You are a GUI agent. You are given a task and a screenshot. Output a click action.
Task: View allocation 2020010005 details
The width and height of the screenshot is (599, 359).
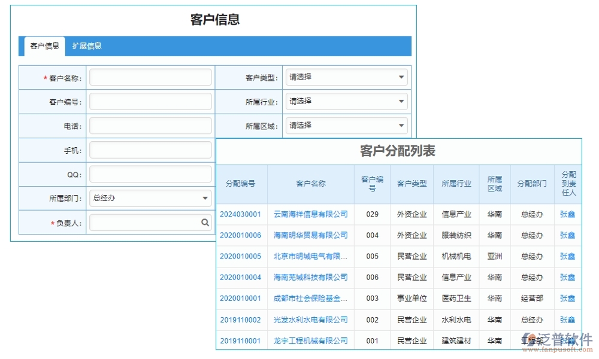click(x=241, y=256)
